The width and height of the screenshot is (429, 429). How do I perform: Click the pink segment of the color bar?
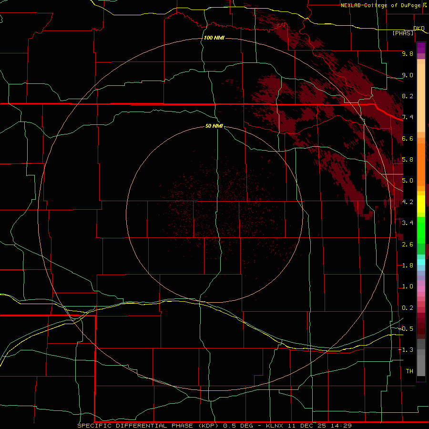tap(421, 289)
